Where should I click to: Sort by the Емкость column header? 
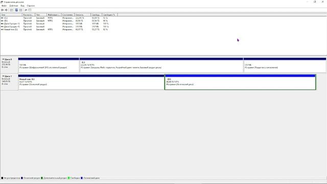click(x=82, y=15)
